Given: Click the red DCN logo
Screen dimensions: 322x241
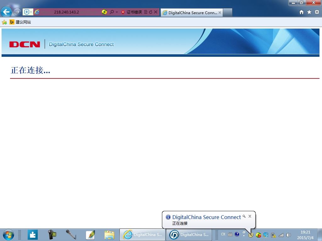Looking at the screenshot, I should coord(25,44).
